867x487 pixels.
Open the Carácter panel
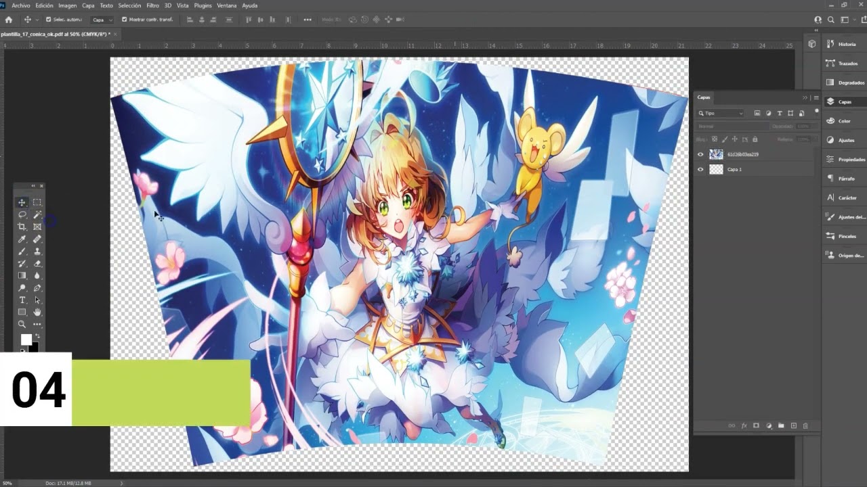pos(845,198)
